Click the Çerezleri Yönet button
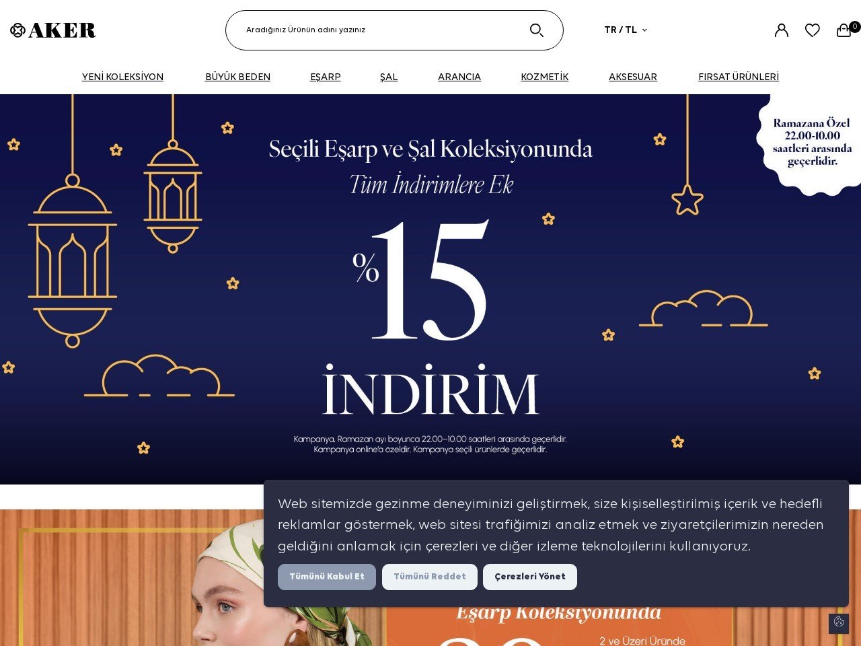The height and width of the screenshot is (646, 861). [x=530, y=577]
